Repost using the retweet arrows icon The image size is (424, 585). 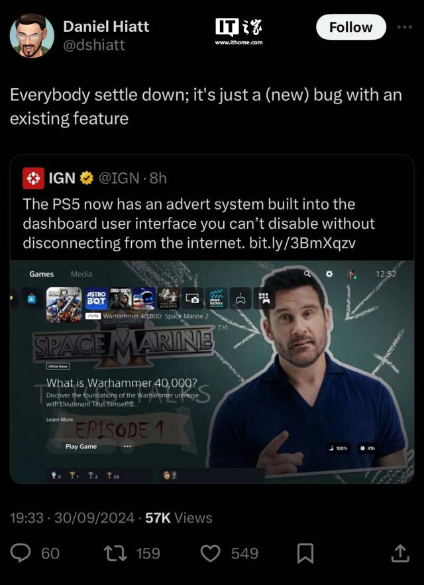(115, 553)
